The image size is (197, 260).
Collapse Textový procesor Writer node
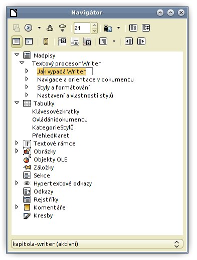(22, 63)
